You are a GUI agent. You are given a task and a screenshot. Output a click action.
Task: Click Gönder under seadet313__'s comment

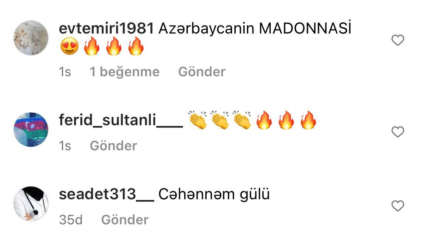pos(125,220)
